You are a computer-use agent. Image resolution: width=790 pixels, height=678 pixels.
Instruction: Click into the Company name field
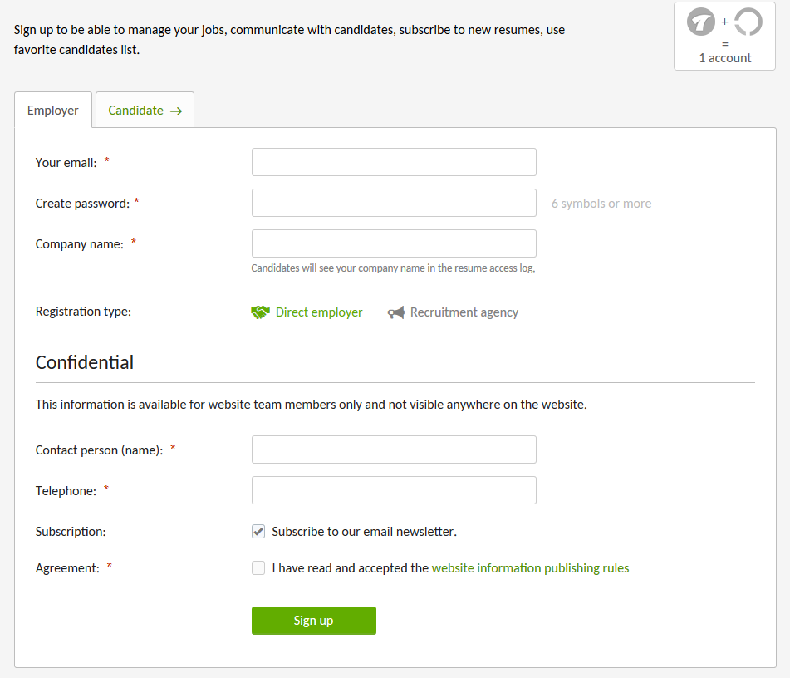click(x=394, y=243)
